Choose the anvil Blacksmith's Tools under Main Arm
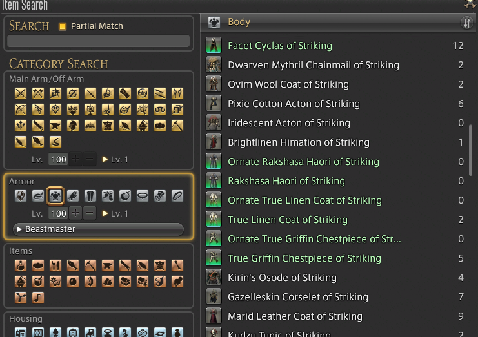 point(55,126)
